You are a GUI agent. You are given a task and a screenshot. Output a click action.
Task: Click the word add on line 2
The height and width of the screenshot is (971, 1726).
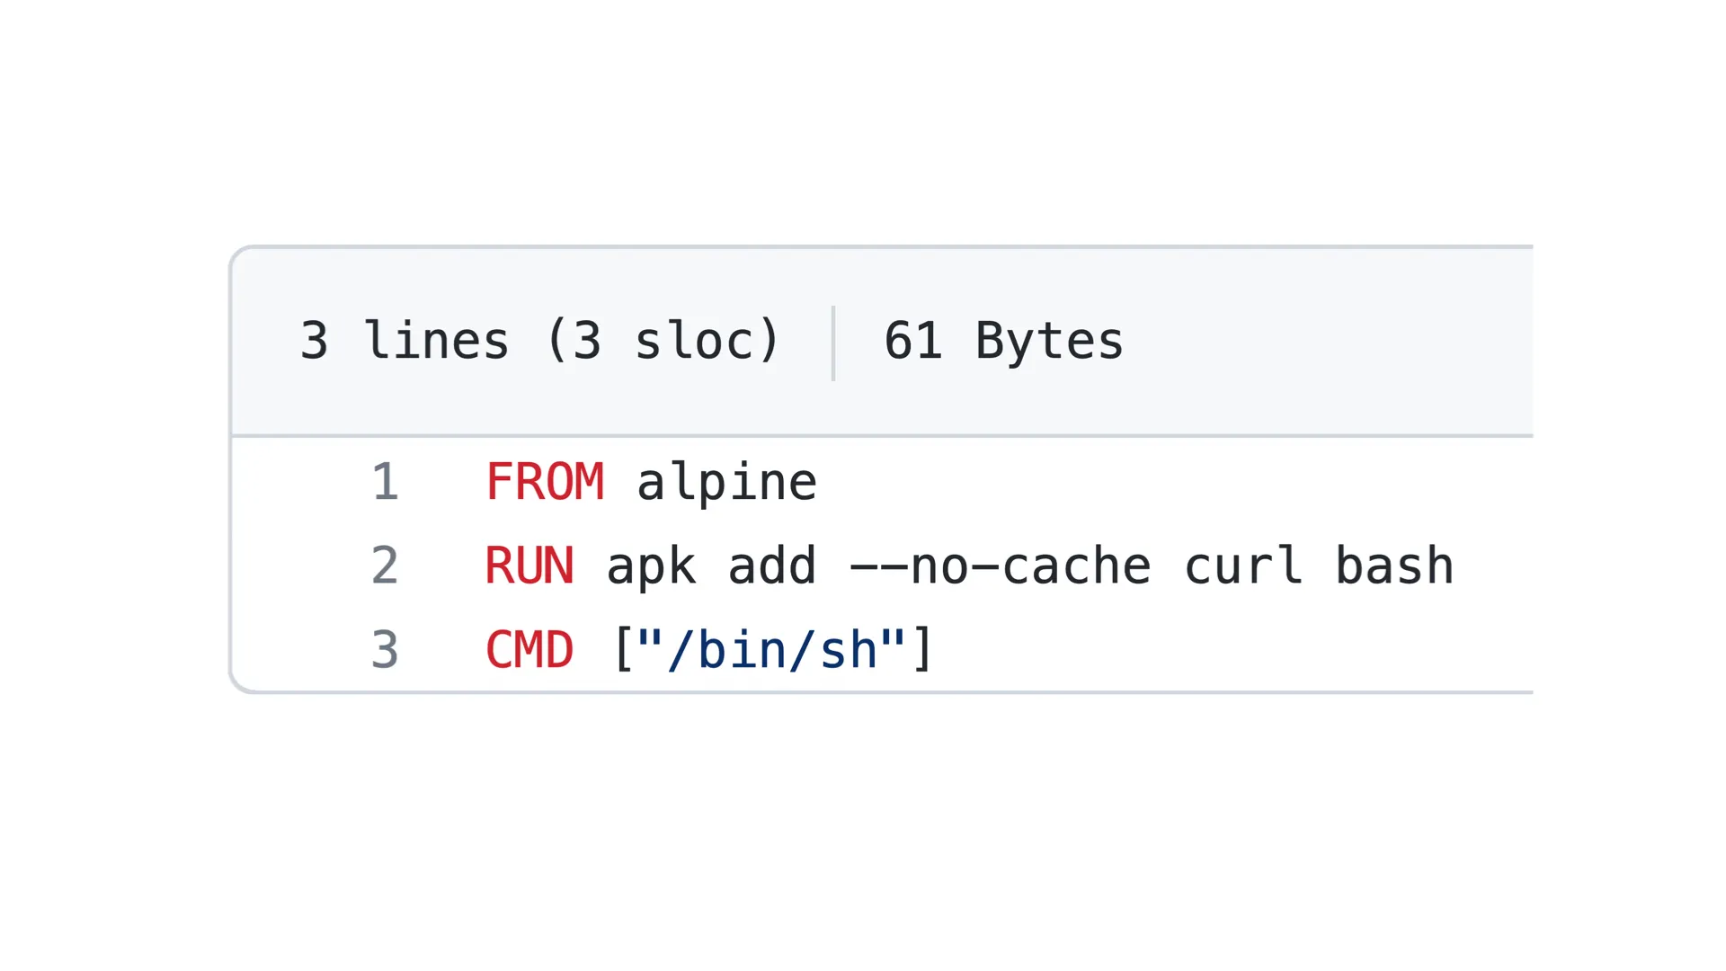coord(771,566)
